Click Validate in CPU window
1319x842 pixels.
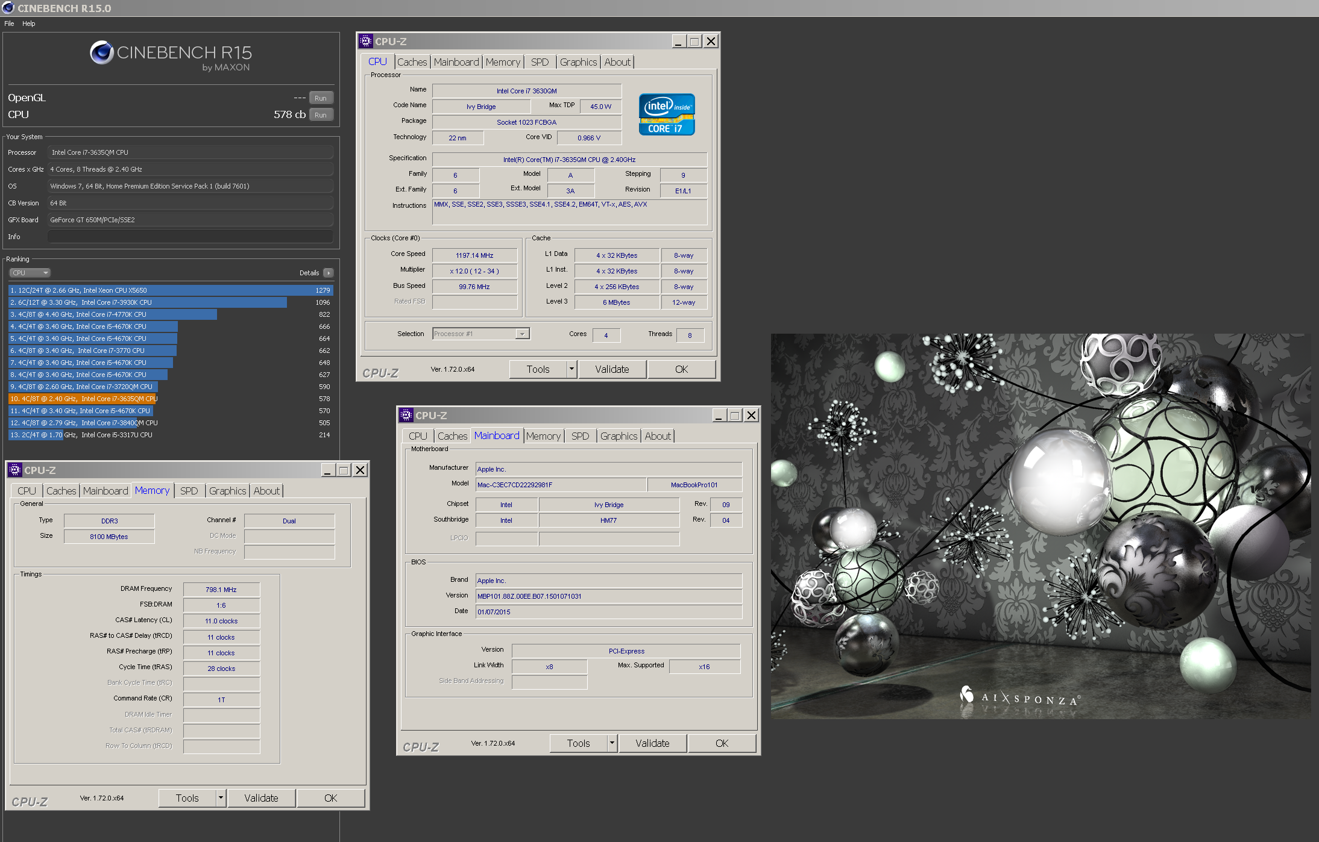tap(612, 369)
